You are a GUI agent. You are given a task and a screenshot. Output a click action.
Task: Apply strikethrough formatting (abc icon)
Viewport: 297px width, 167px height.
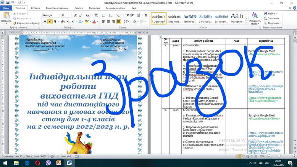pyautogui.click(x=63, y=22)
